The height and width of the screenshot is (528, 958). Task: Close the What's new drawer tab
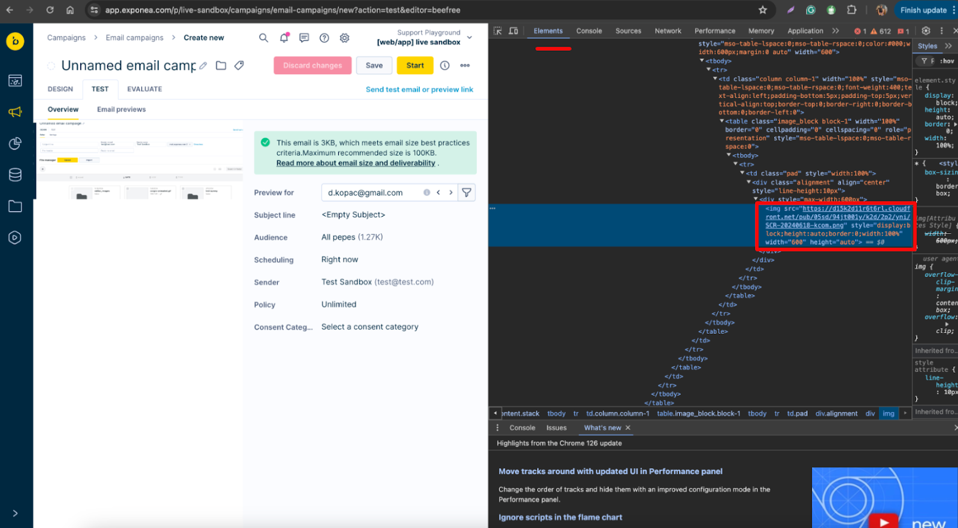pos(627,428)
